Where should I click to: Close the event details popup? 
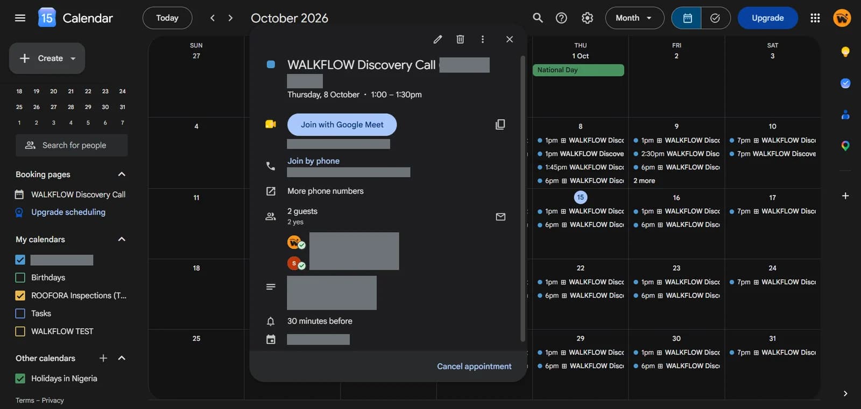click(510, 39)
